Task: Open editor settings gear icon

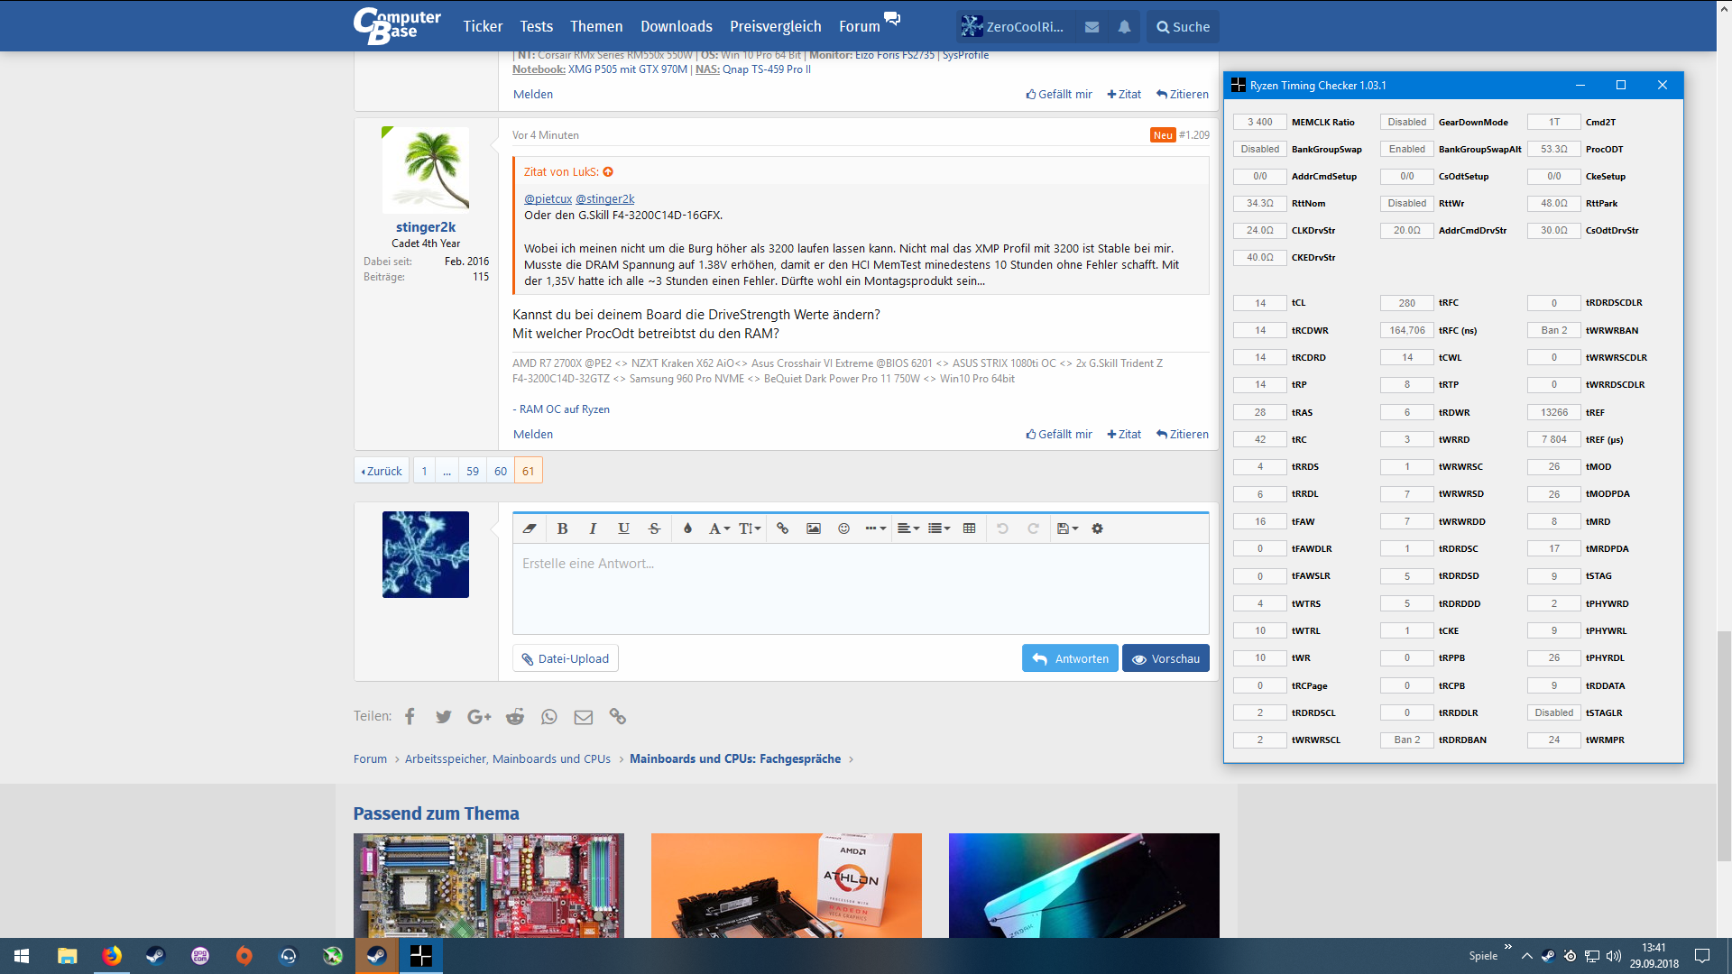Action: (1097, 528)
